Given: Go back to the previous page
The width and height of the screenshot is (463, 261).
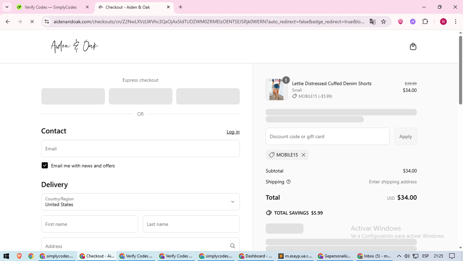Looking at the screenshot, I should coord(8,22).
